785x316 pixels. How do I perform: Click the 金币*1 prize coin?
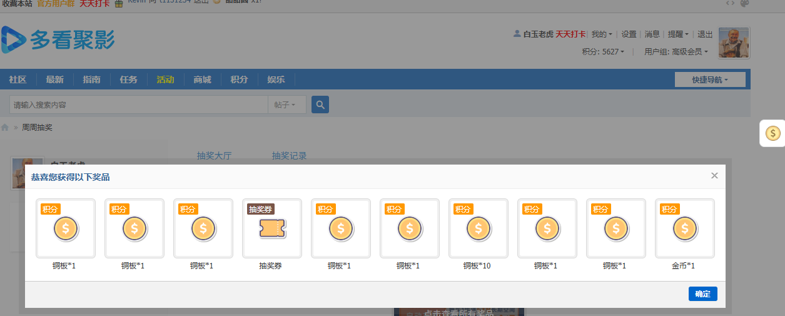(684, 229)
